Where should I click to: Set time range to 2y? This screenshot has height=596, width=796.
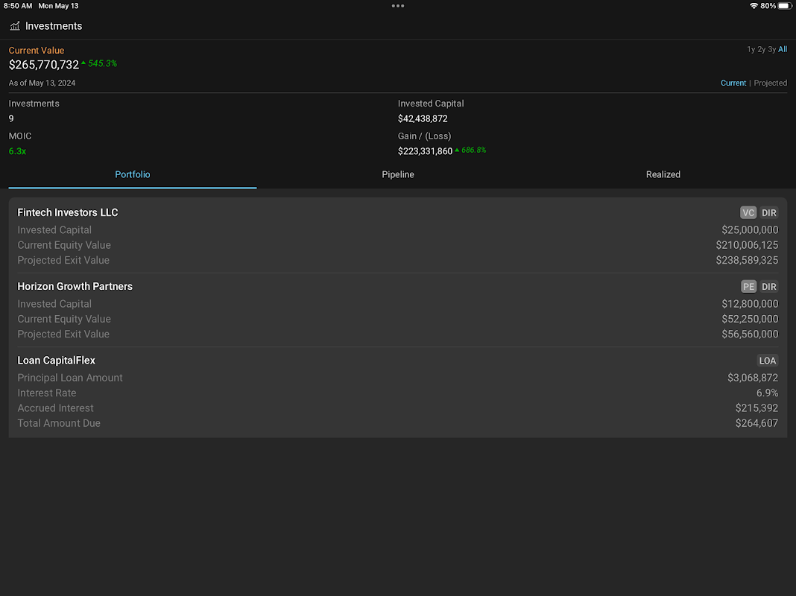pos(761,49)
